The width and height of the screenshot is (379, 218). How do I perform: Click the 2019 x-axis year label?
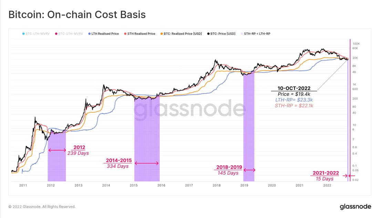(x=244, y=185)
